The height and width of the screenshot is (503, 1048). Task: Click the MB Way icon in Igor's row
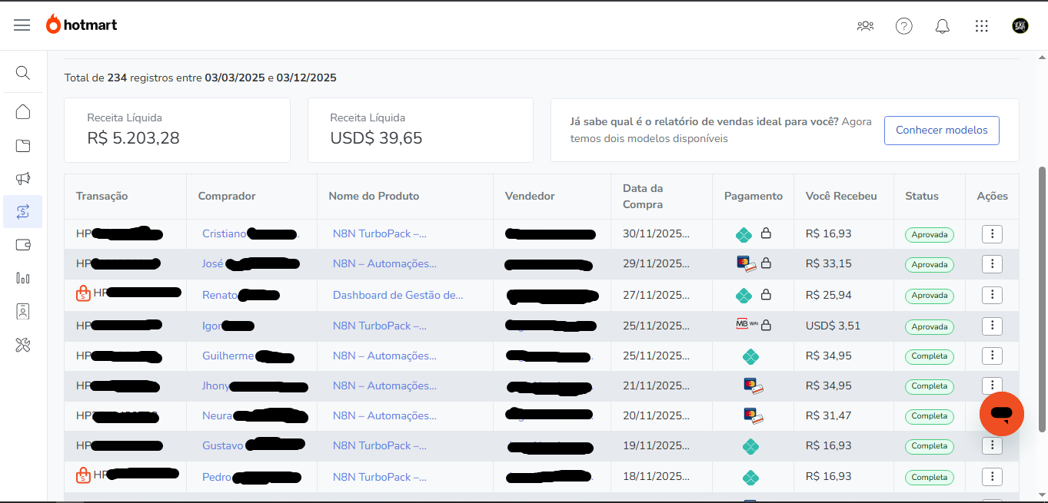coord(747,325)
